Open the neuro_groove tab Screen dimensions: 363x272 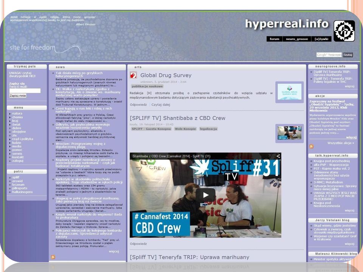[x=297, y=39]
